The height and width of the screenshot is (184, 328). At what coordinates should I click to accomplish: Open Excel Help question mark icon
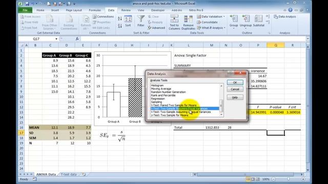click(x=290, y=10)
